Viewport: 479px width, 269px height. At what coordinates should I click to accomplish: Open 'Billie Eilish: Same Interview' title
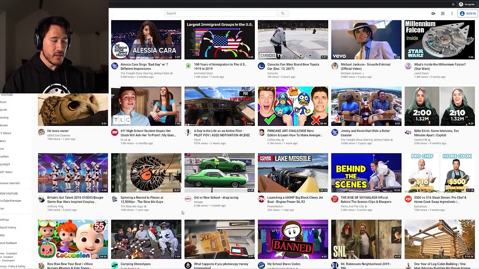click(436, 133)
